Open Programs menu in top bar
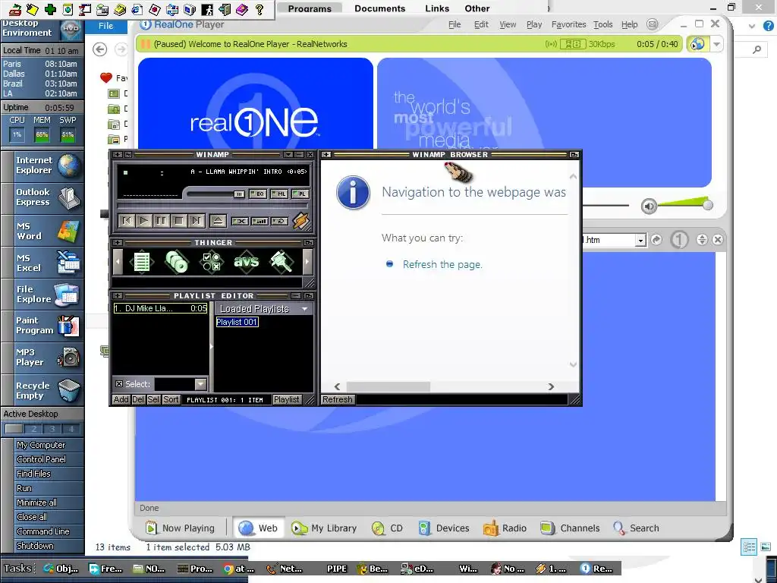This screenshot has height=583, width=777. pos(310,8)
